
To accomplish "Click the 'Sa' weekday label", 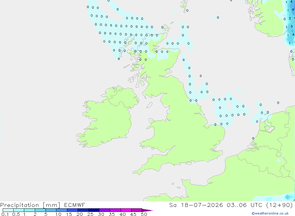I will 173,205.
